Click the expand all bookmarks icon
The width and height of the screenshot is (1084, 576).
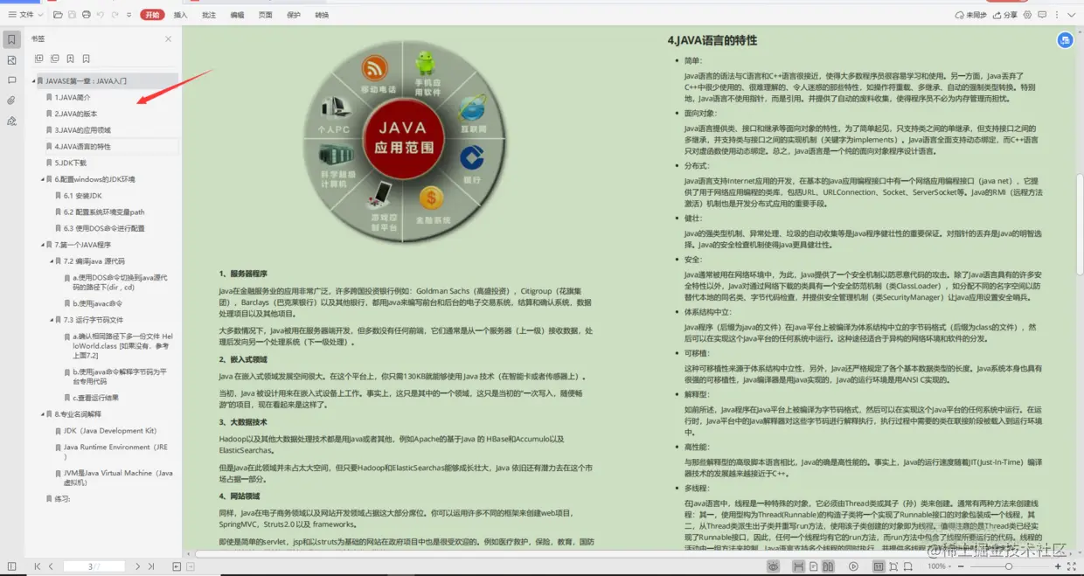tap(38, 59)
